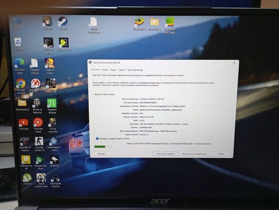The image size is (279, 210).
Task: Select the Система tab in DirectX tool
Action: point(96,69)
